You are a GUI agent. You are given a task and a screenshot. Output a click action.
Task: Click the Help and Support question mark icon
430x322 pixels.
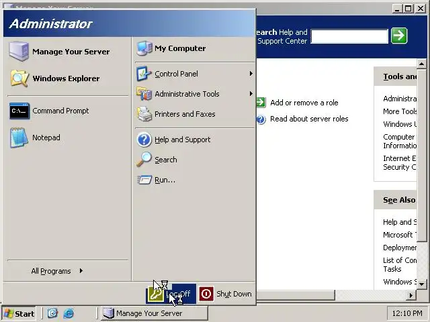[x=144, y=140]
